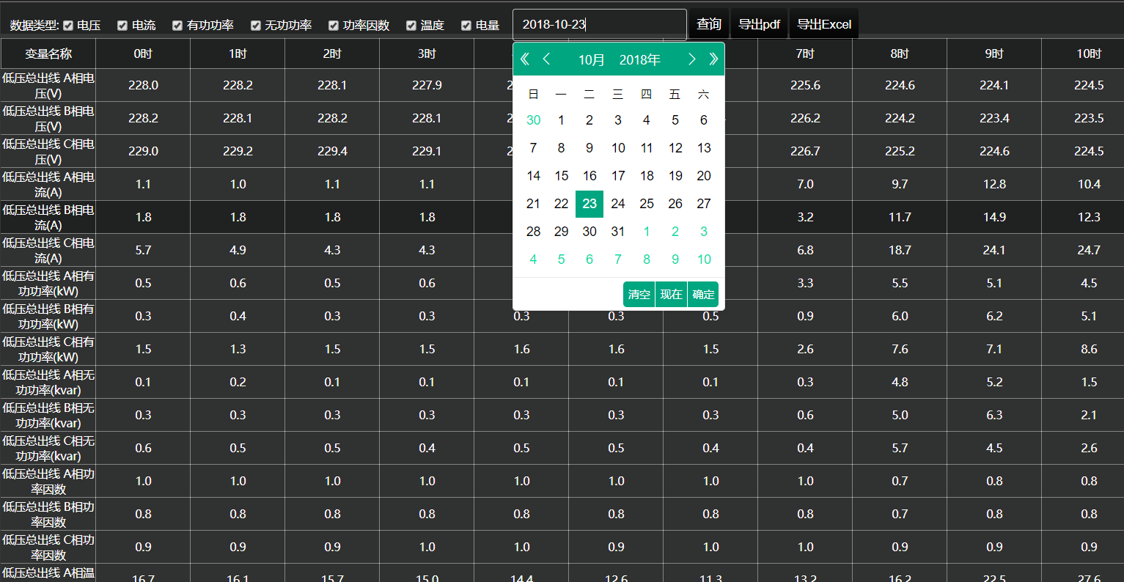Open the year selector showing 2018年
The height and width of the screenshot is (582, 1124).
pos(639,59)
